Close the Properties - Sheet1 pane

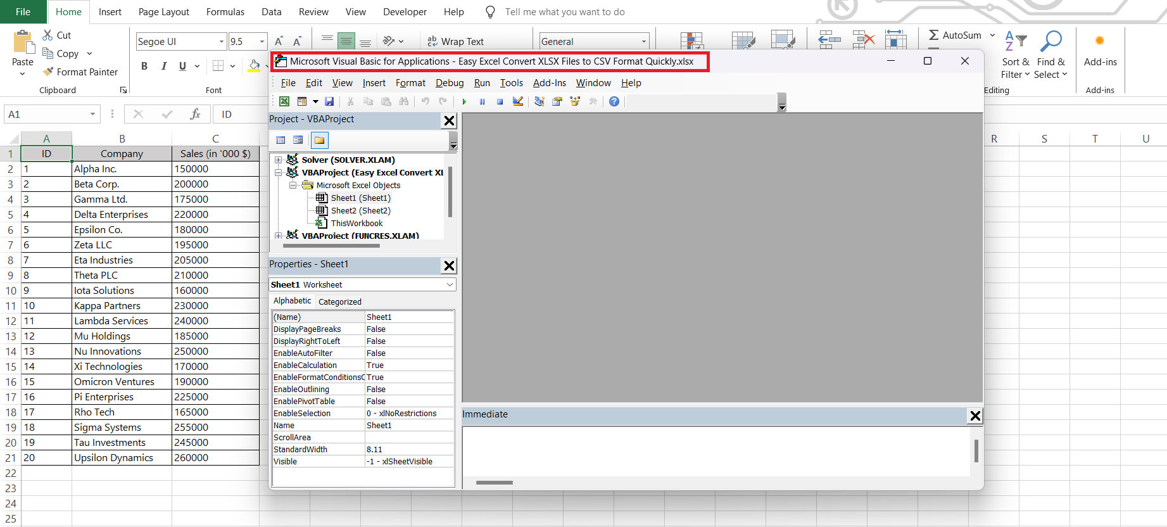449,265
